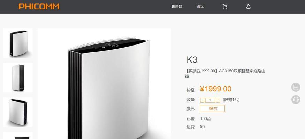This screenshot has height=139, width=305.
Task: Click the large K3 router image
Action: [x=104, y=84]
